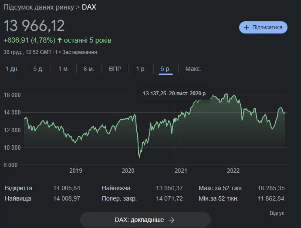Click the 12 000 y-axis label

[x=12, y=130]
